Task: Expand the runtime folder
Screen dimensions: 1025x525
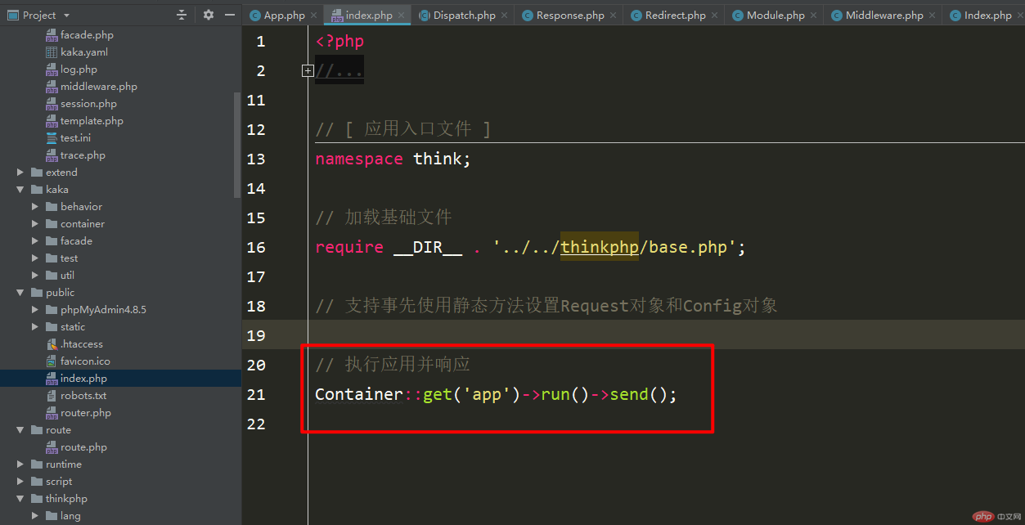Action: pyautogui.click(x=20, y=464)
